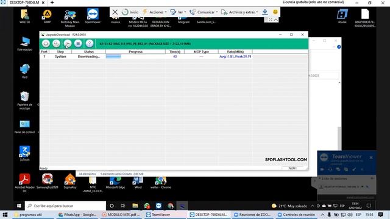Switch to 'Controles de reunión' taskbar button
390x219 pixels.
point(297,215)
